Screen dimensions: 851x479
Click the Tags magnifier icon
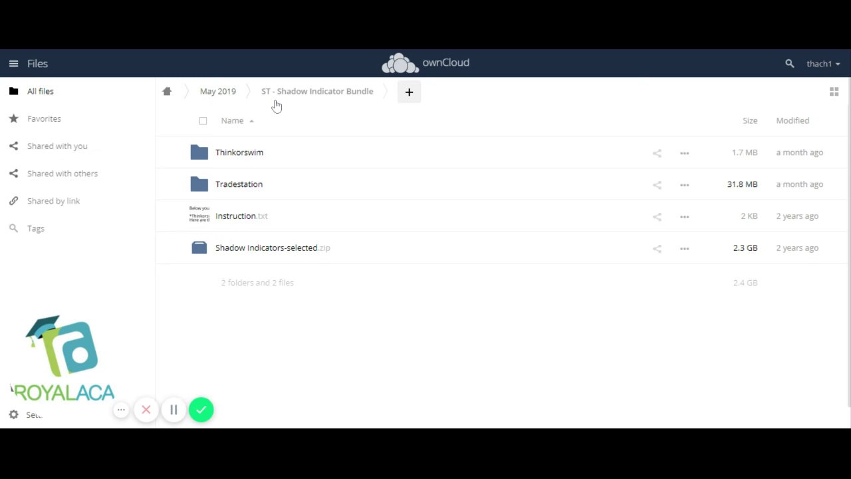(x=13, y=228)
